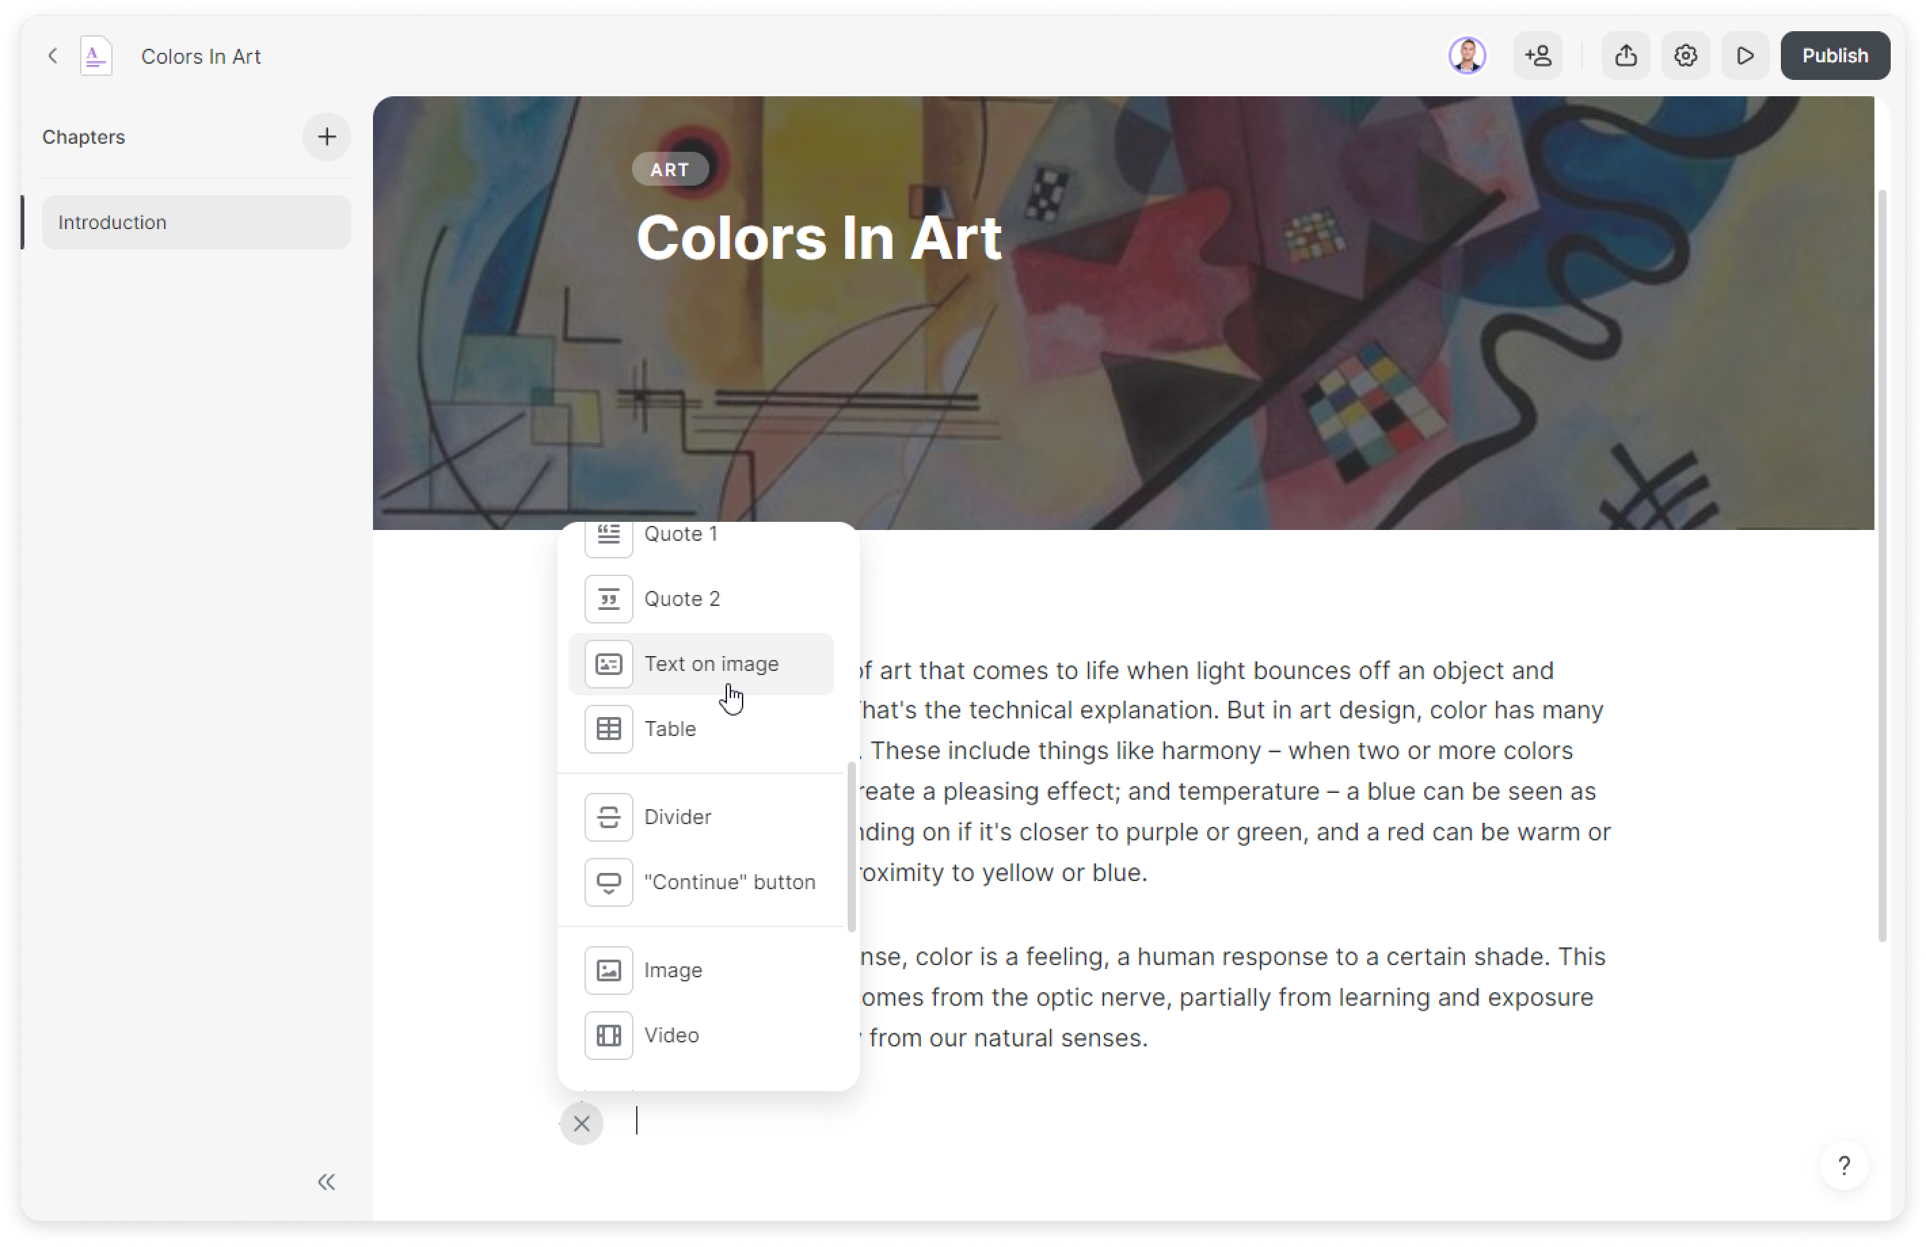1926x1247 pixels.
Task: Start preview with the play icon
Action: pyautogui.click(x=1745, y=56)
